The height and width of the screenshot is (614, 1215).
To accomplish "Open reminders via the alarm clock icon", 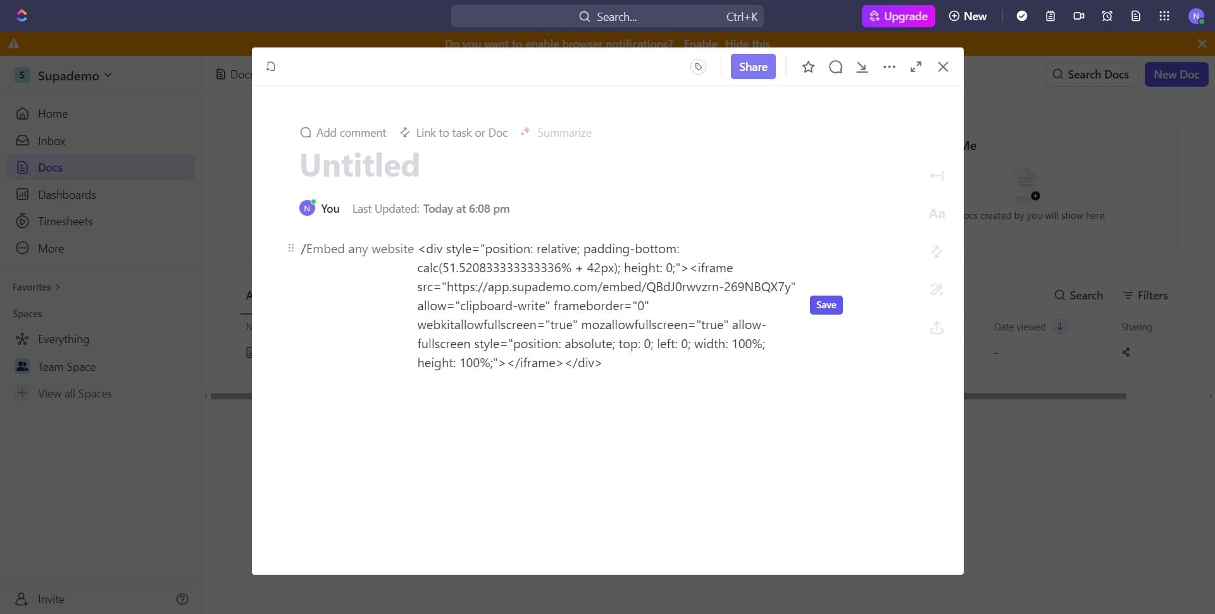I will (x=1107, y=16).
